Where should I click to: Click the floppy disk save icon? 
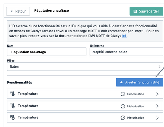click(x=135, y=11)
